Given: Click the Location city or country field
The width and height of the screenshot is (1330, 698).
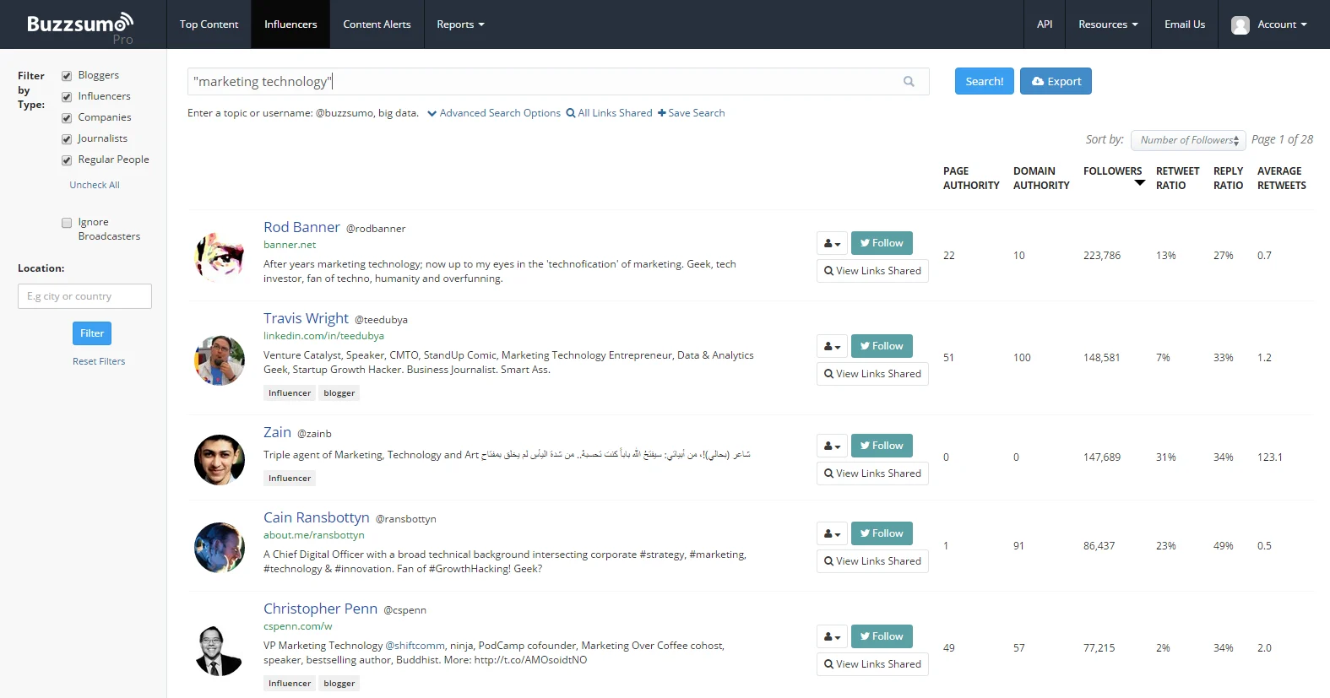Looking at the screenshot, I should click(x=84, y=296).
